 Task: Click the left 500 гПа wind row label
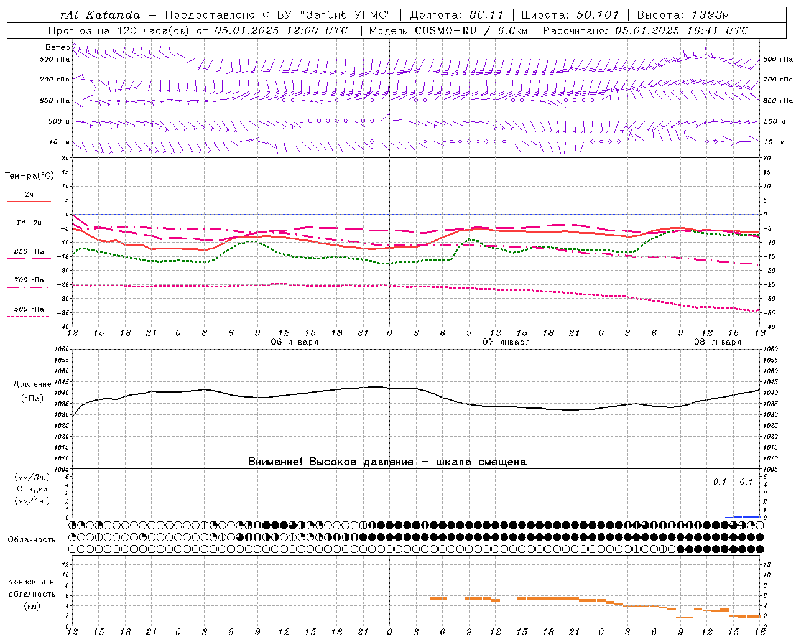pos(55,59)
